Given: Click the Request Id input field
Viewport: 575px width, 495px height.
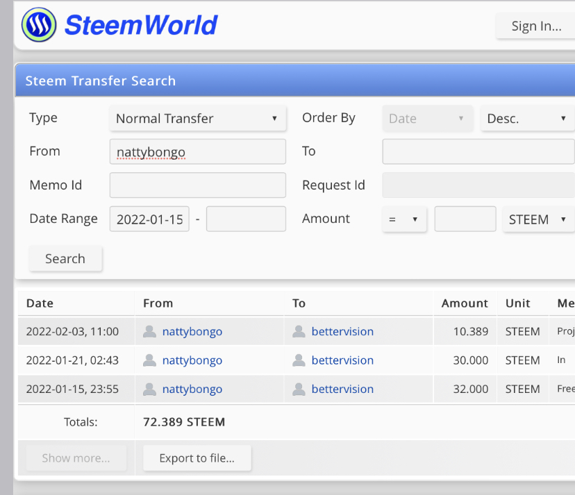Looking at the screenshot, I should click(478, 185).
